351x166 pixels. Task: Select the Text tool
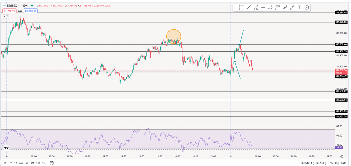[x=300, y=8]
